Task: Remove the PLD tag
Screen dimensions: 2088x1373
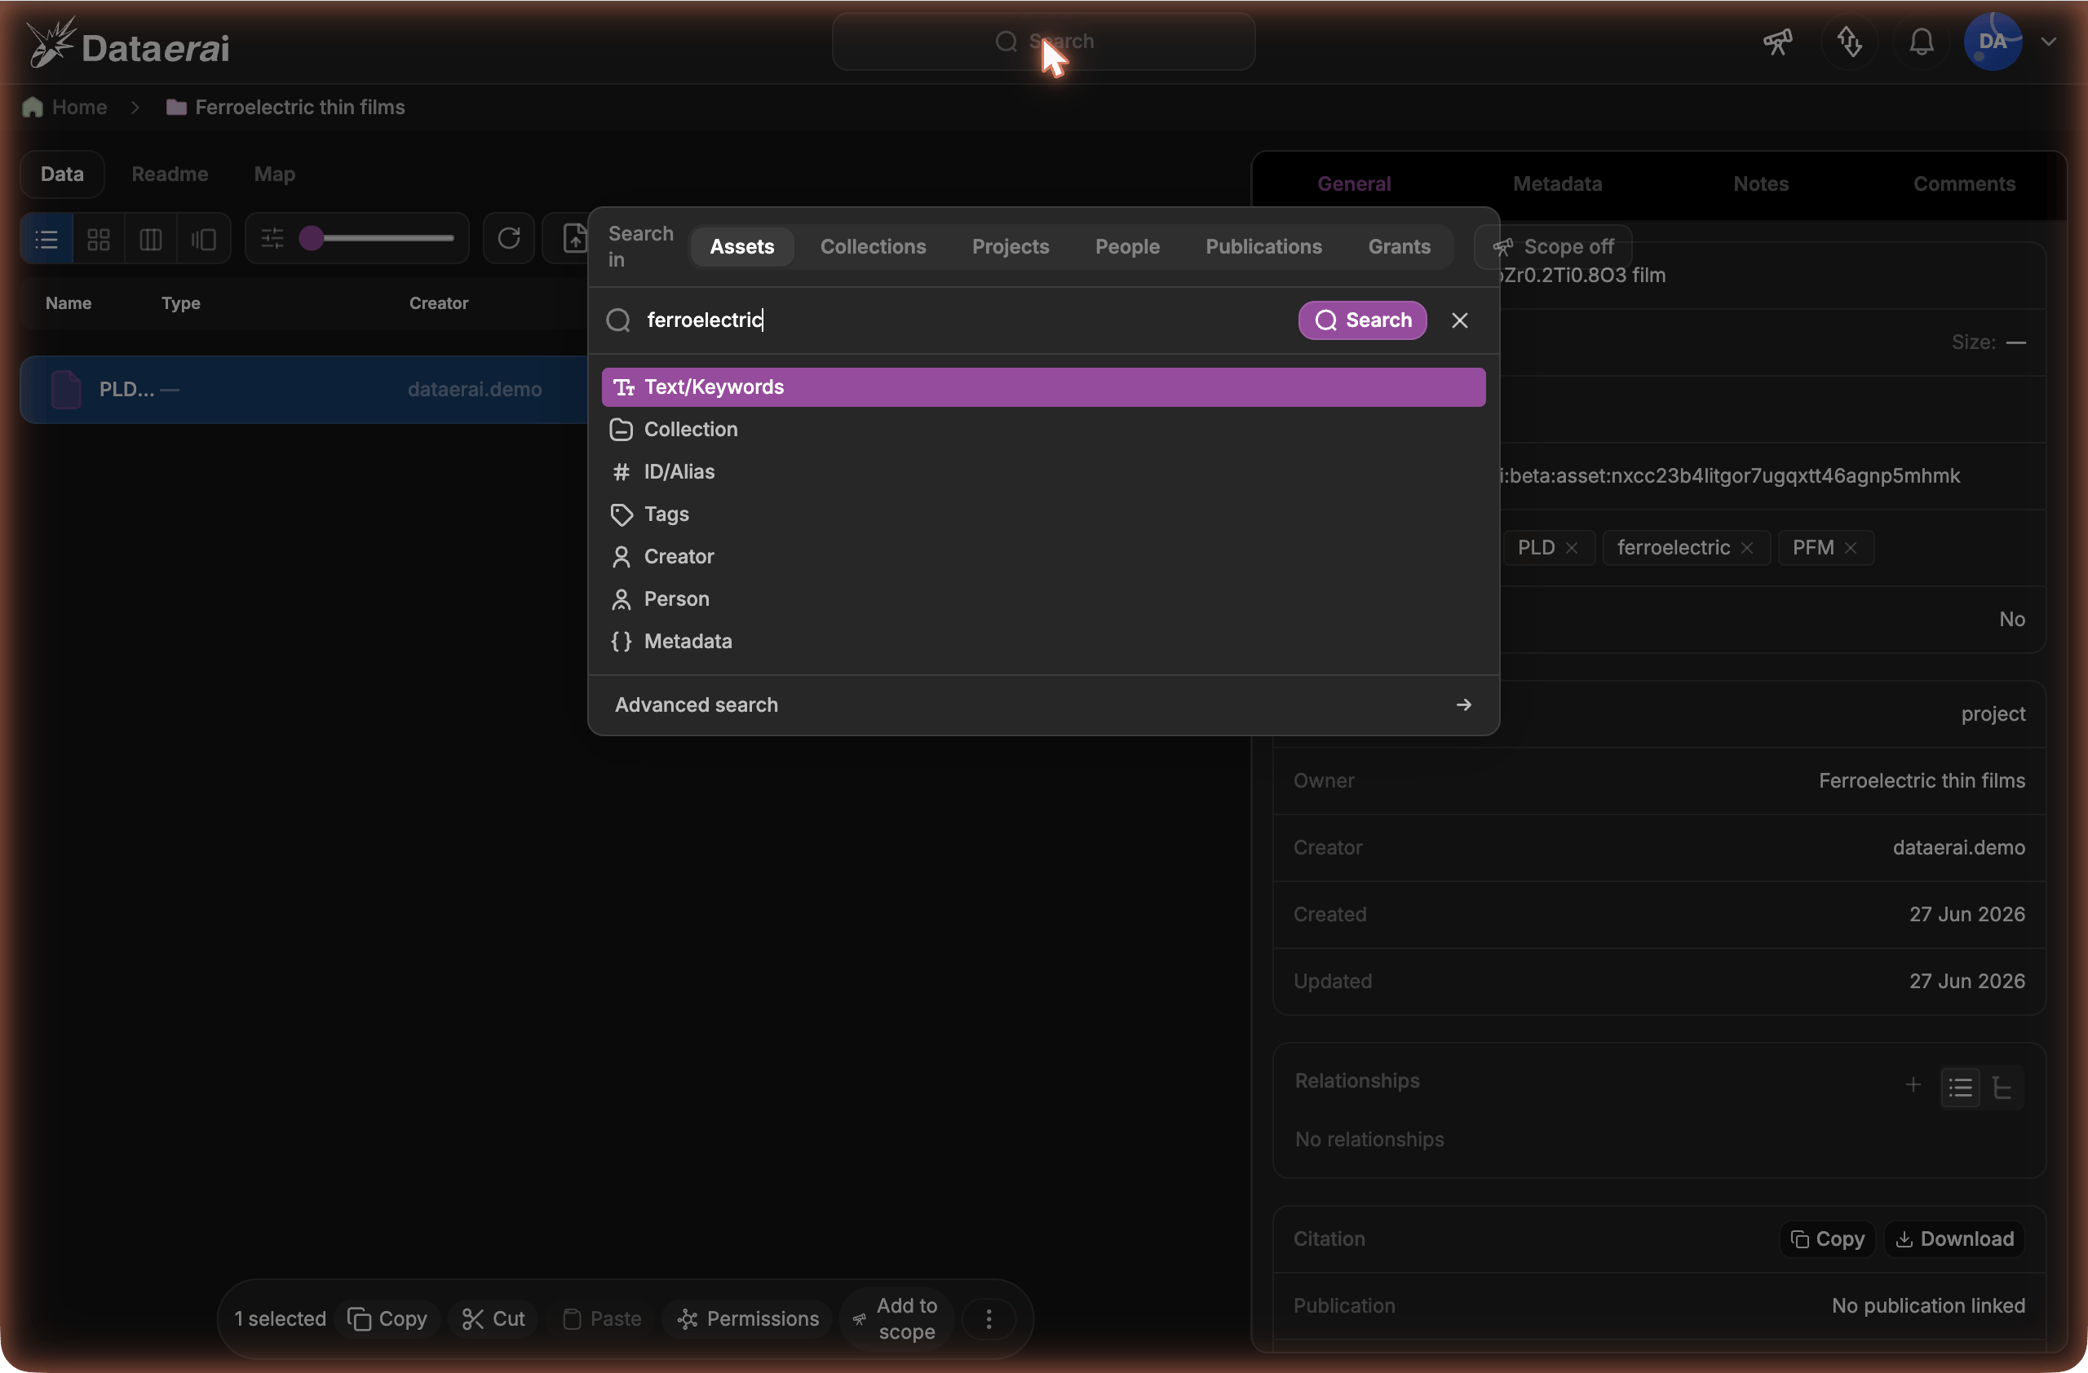Action: pyautogui.click(x=1571, y=548)
